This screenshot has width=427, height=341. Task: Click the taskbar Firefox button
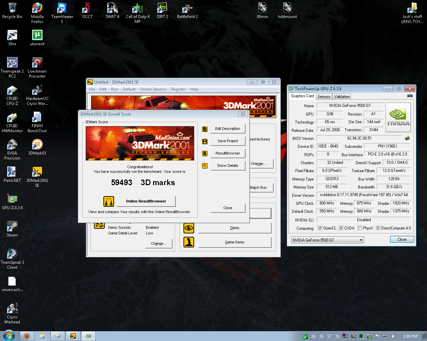(x=27, y=336)
